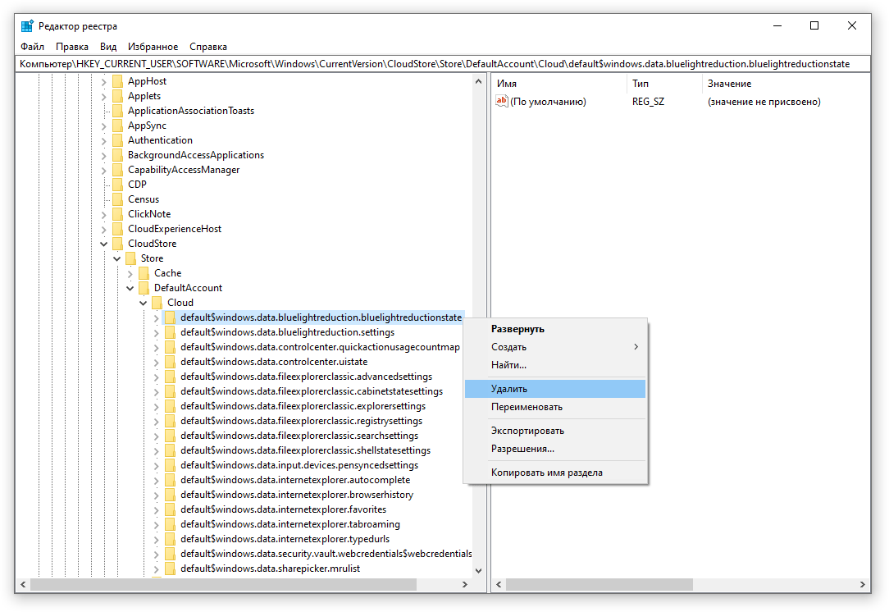The image size is (889, 612).
Task: Click Экспортировать in the context menu
Action: pos(527,431)
